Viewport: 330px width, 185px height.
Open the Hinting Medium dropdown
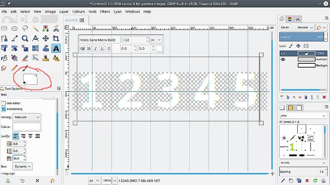(x=27, y=117)
